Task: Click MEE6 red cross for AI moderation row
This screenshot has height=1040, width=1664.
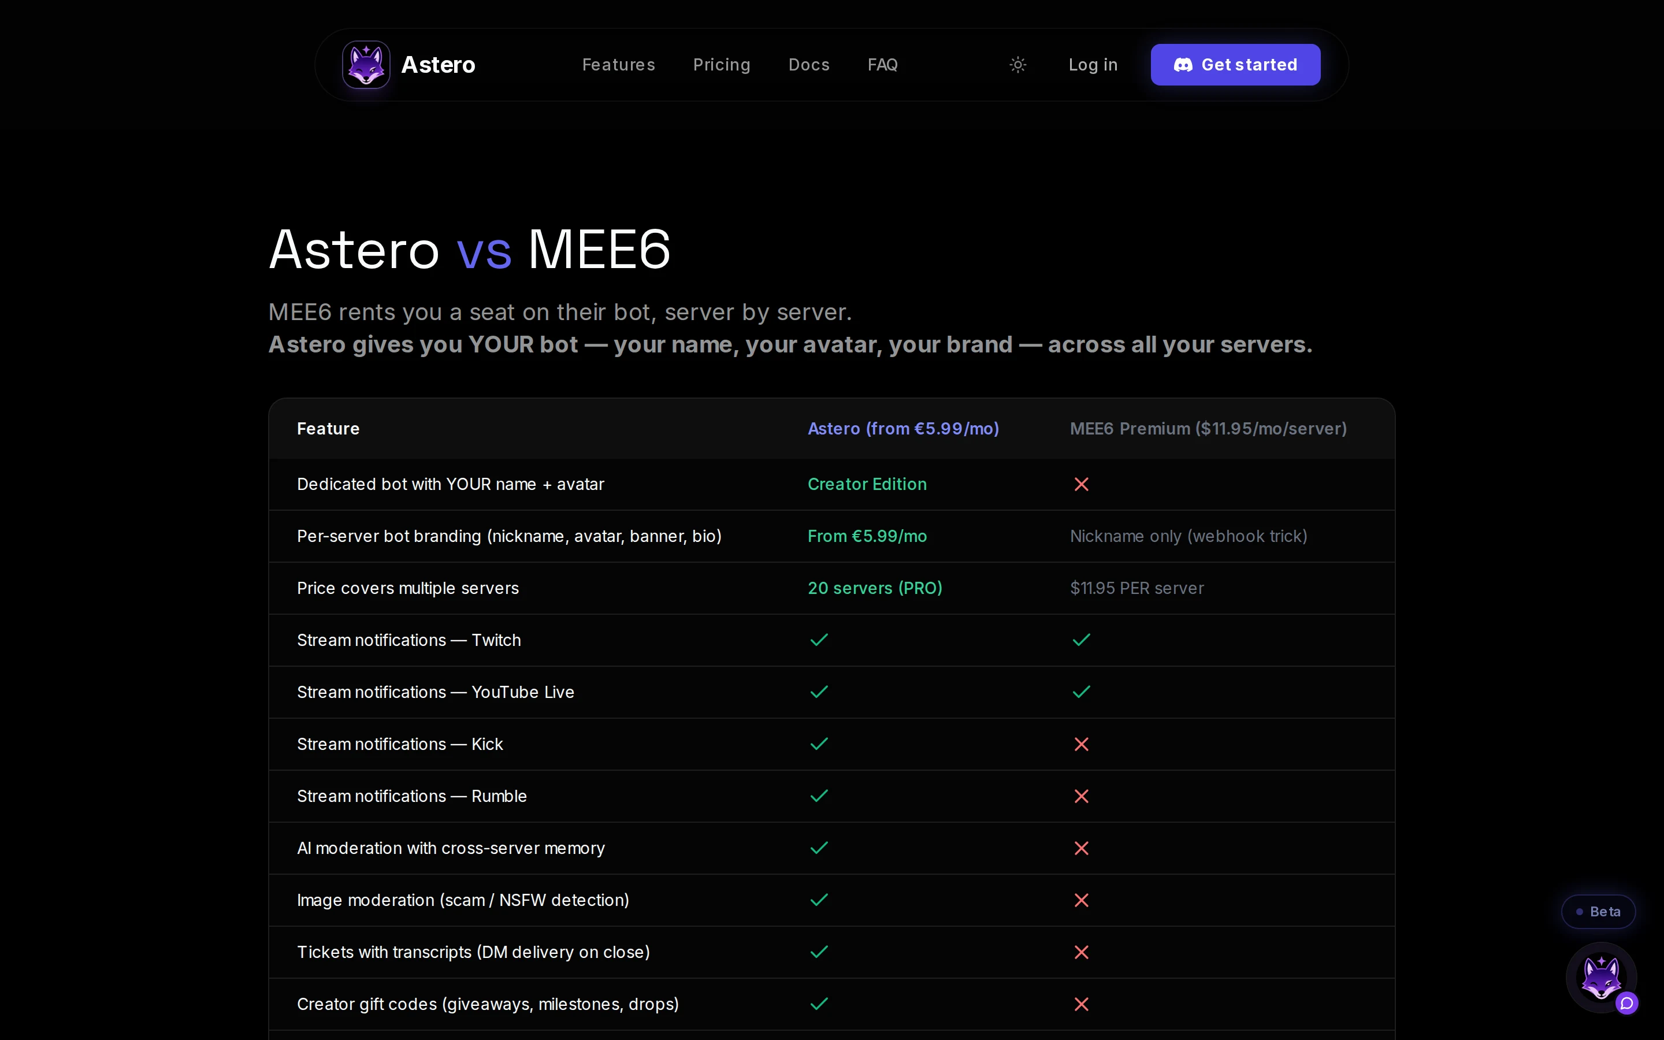Action: [x=1082, y=848]
